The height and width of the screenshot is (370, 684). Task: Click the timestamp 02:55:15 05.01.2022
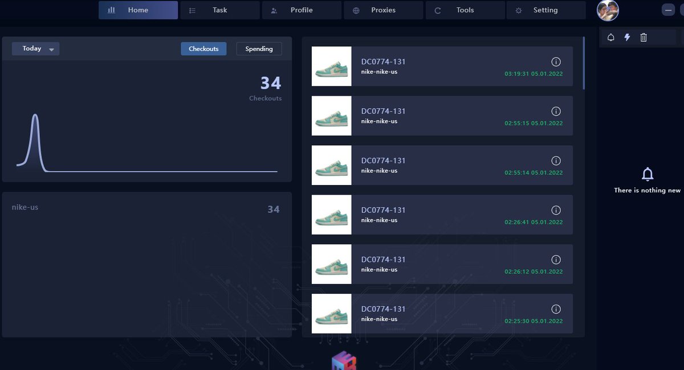pos(534,124)
